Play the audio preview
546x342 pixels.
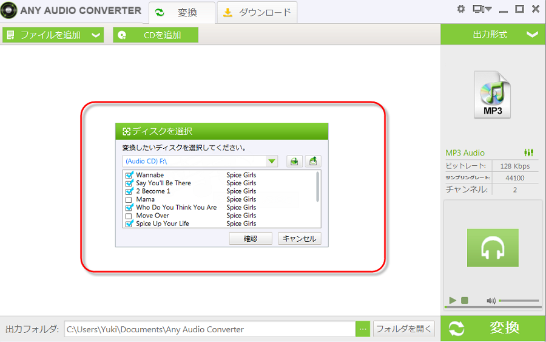click(453, 300)
